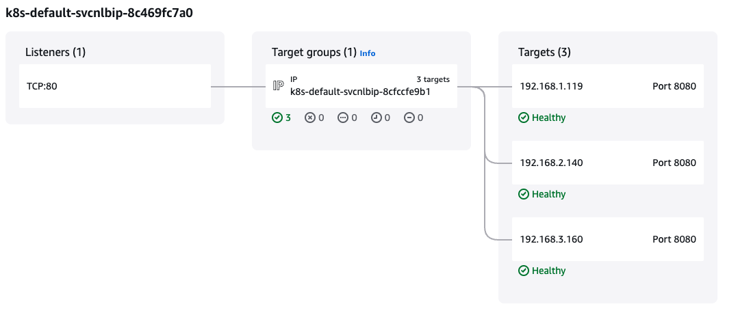Click the 3 targets label
Viewport: 751px width, 315px height.
[x=433, y=79]
